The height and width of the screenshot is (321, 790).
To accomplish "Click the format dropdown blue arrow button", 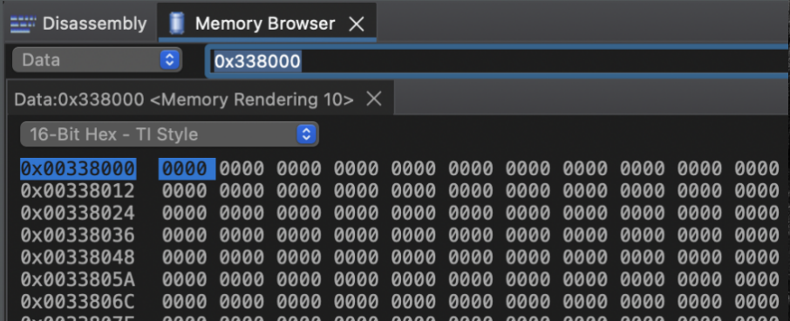I will pos(306,134).
